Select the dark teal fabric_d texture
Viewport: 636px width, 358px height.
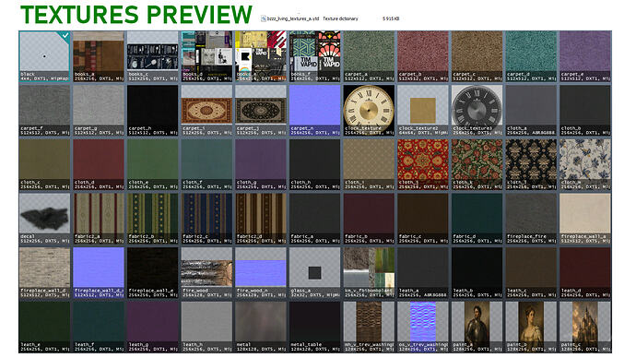click(477, 219)
